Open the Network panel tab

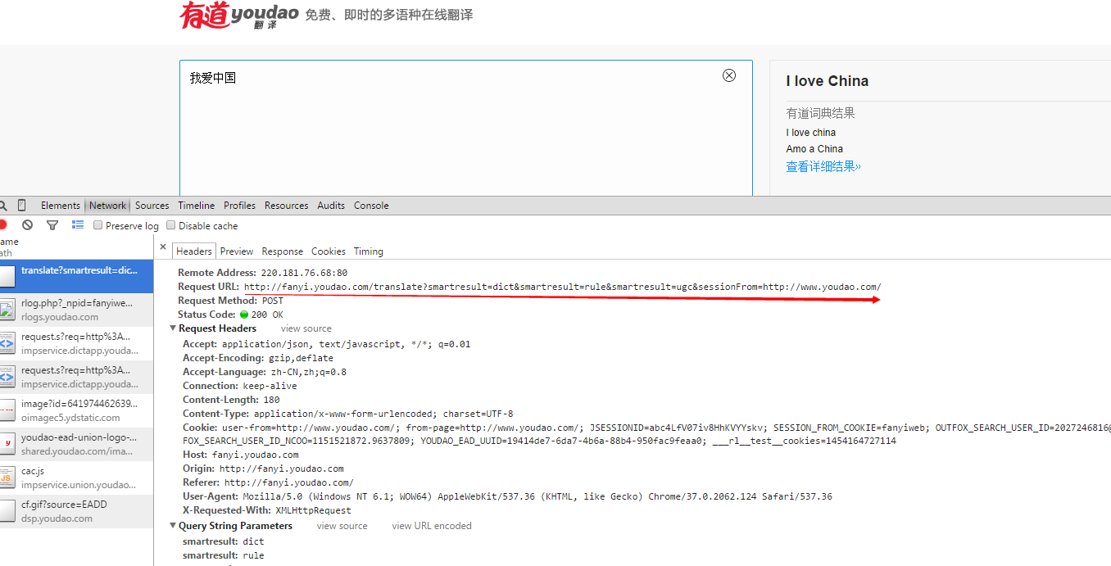(107, 206)
